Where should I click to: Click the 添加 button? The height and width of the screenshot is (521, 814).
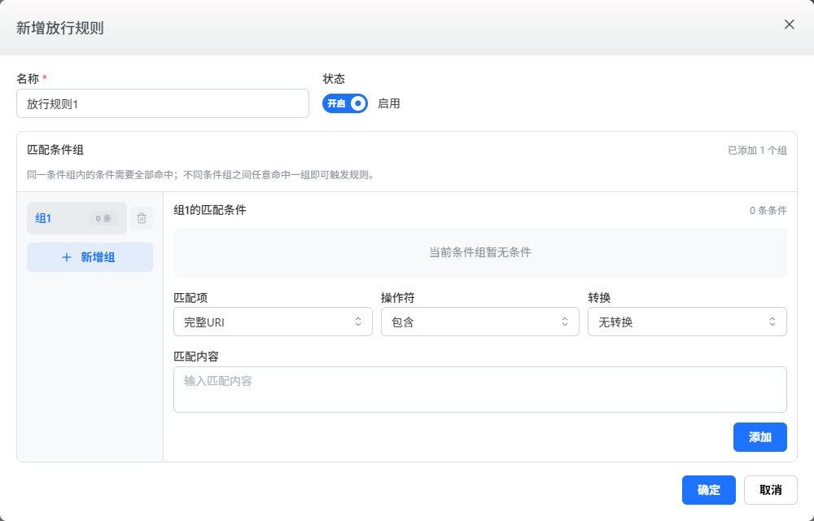click(x=760, y=437)
